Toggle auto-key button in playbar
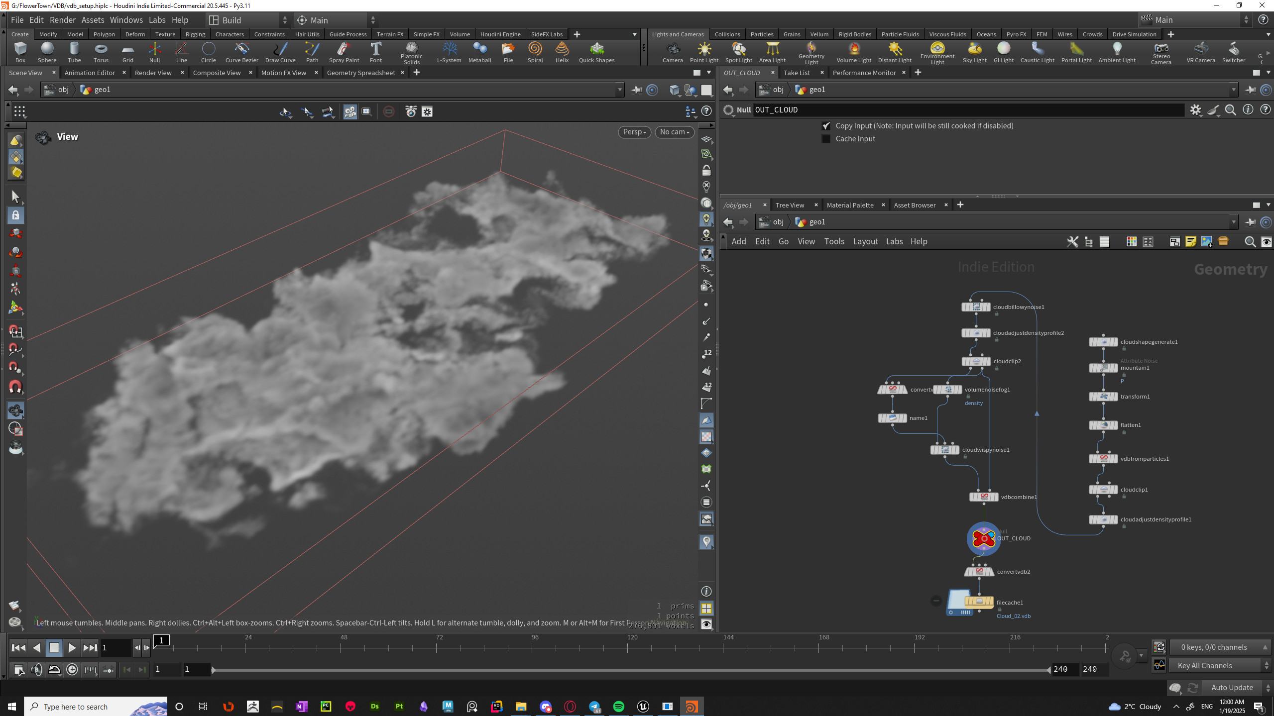The height and width of the screenshot is (716, 1274). tap(1125, 656)
